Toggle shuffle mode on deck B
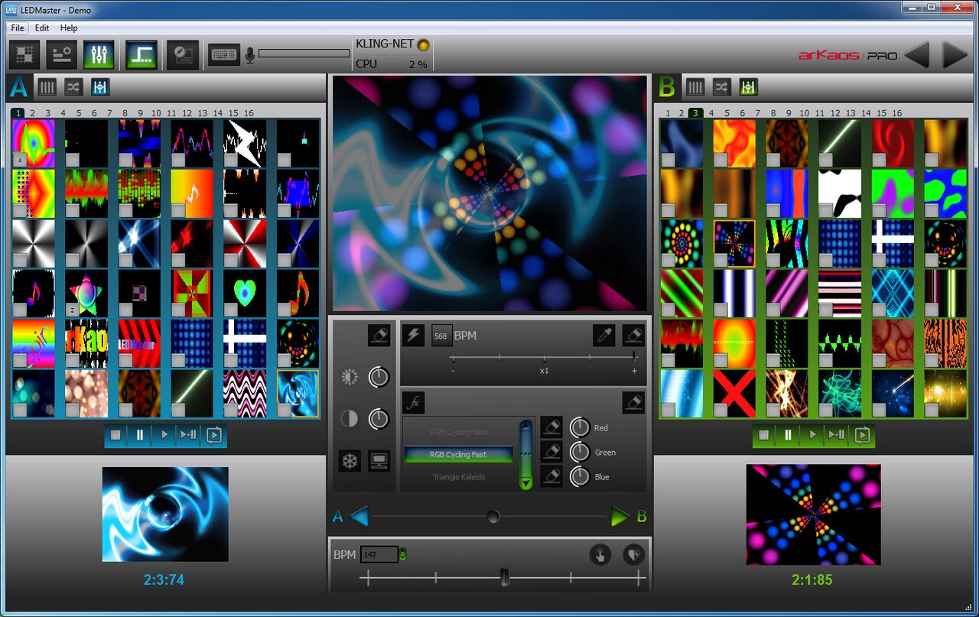 click(x=721, y=87)
